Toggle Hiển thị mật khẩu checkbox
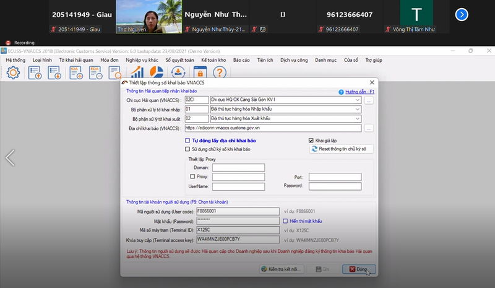 click(x=285, y=220)
